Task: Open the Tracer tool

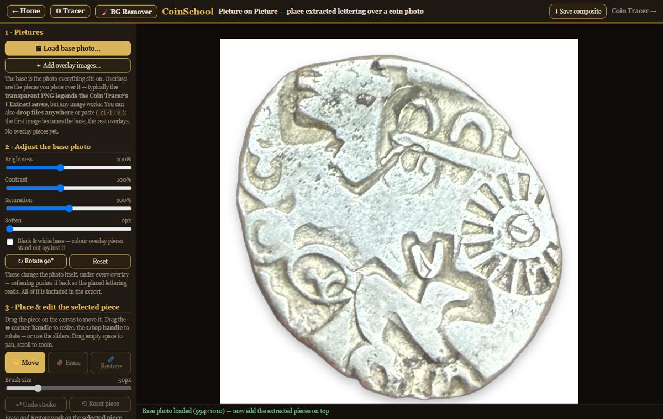Action: tap(70, 11)
